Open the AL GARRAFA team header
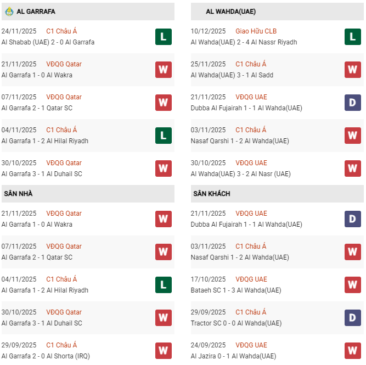This screenshot has width=366, height=365. pyautogui.click(x=36, y=12)
